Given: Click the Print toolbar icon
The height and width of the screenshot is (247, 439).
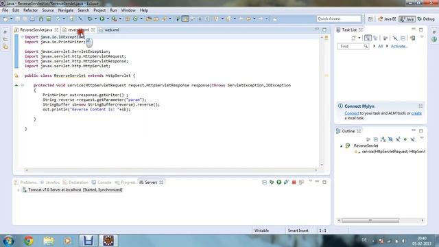Looking at the screenshot, I should [32, 19].
